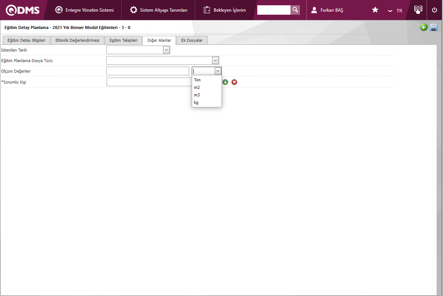Screen dimensions: 443x296
Task: Choose kg from the unit list
Action: click(x=206, y=102)
